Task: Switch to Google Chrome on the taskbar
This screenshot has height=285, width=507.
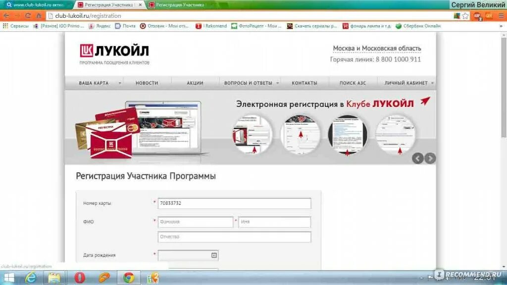Action: [x=129, y=278]
